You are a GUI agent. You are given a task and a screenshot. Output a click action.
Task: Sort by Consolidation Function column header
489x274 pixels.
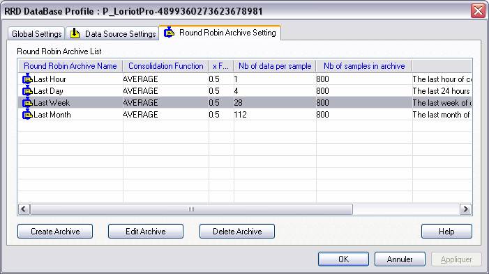[165, 66]
